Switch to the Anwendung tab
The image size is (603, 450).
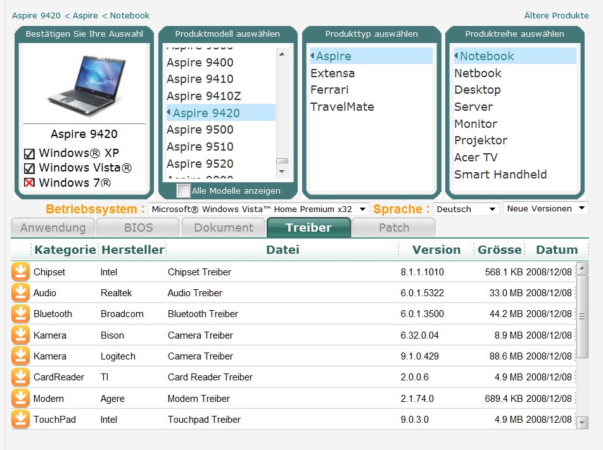click(x=53, y=227)
